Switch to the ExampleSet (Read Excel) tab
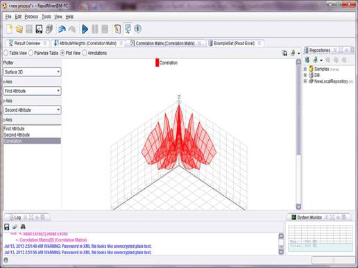The width and height of the screenshot is (358, 268). (234, 43)
